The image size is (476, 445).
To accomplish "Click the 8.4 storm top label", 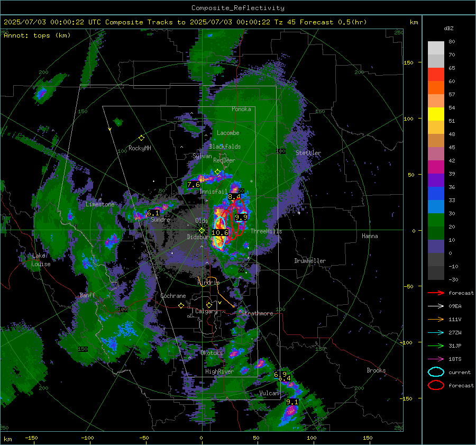I will [234, 197].
